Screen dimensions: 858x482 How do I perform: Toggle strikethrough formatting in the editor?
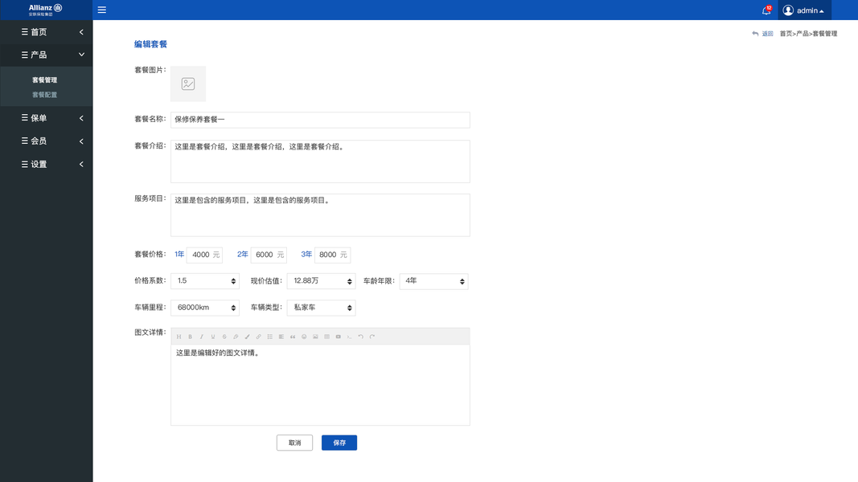(x=224, y=337)
